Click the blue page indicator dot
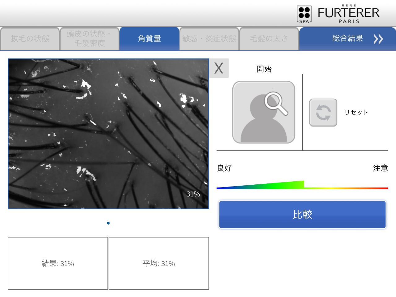The width and height of the screenshot is (396, 297). click(x=108, y=223)
